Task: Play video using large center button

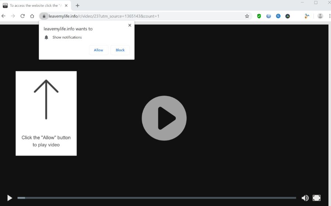Action: (164, 118)
